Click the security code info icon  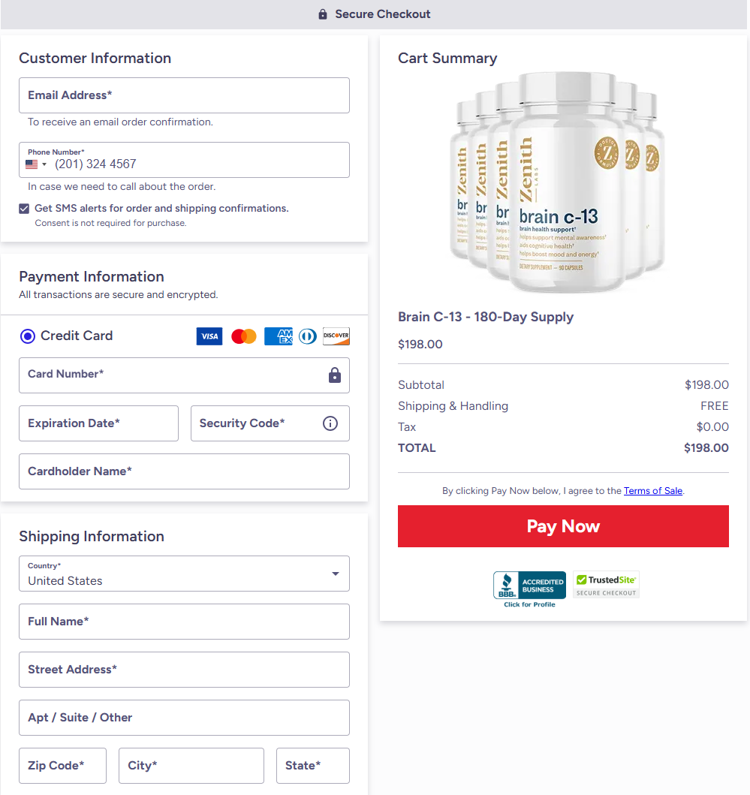[330, 423]
